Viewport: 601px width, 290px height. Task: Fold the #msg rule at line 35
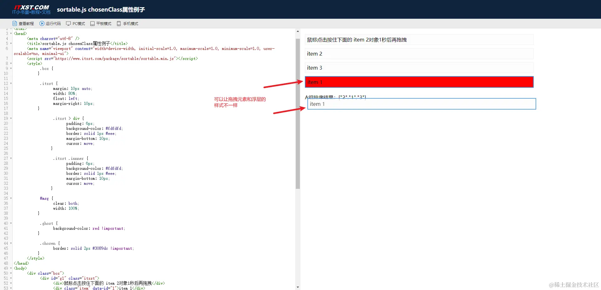point(11,198)
